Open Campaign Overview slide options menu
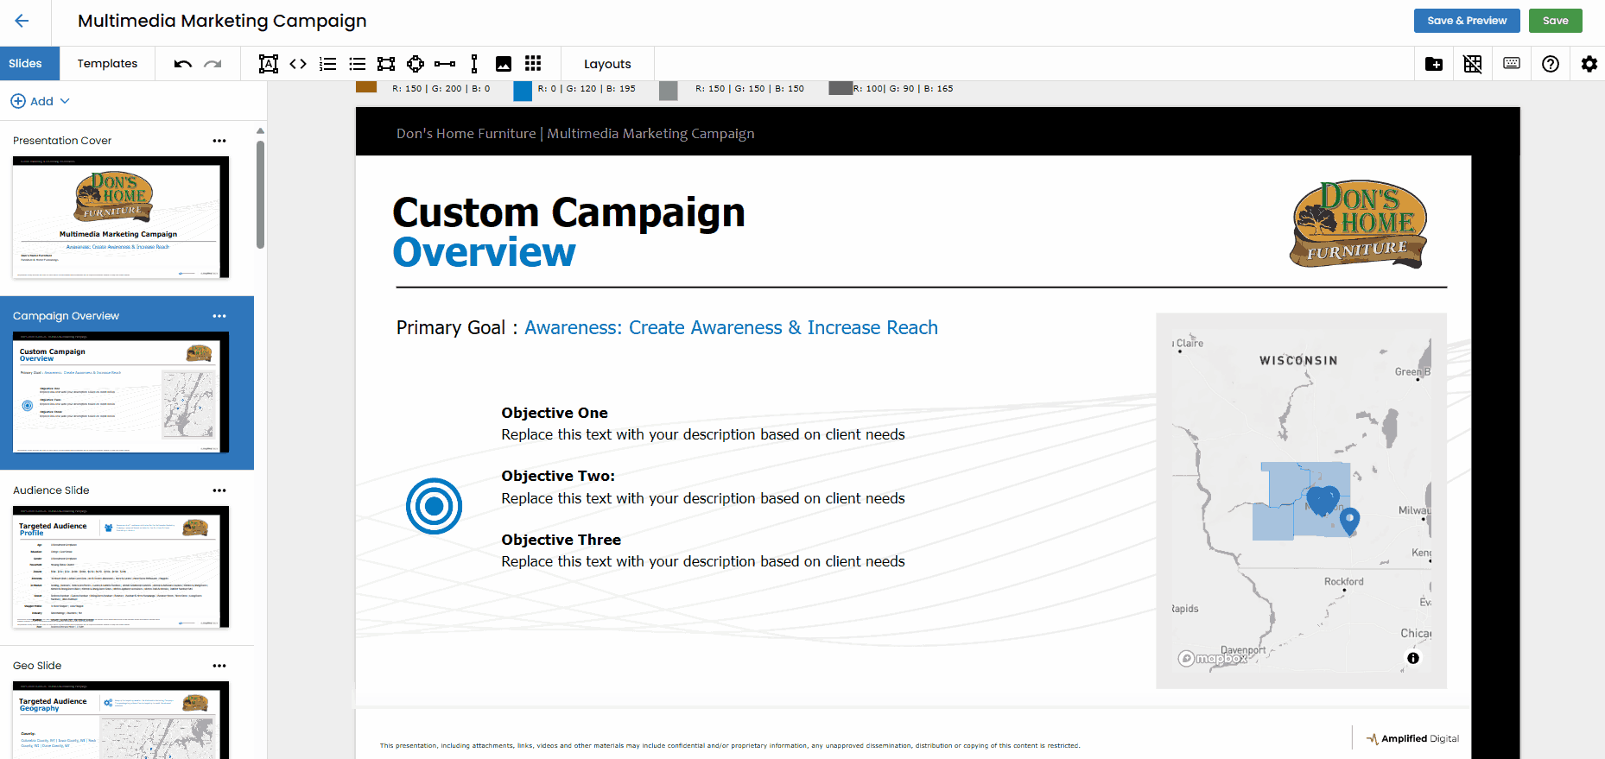Image resolution: width=1605 pixels, height=759 pixels. 219,316
